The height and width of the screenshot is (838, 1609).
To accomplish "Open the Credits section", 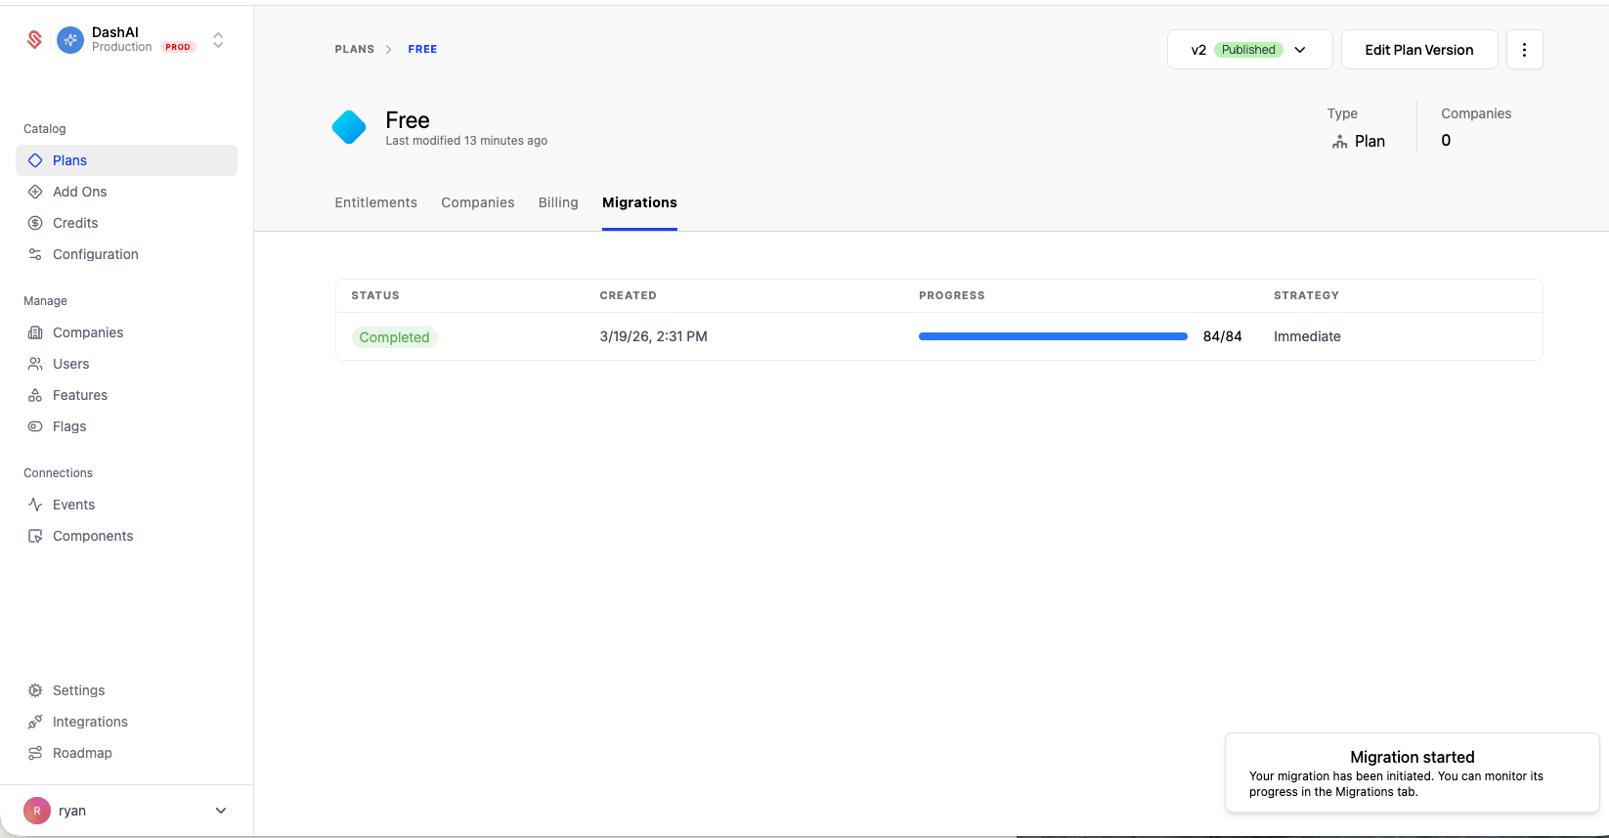I will tap(126, 223).
